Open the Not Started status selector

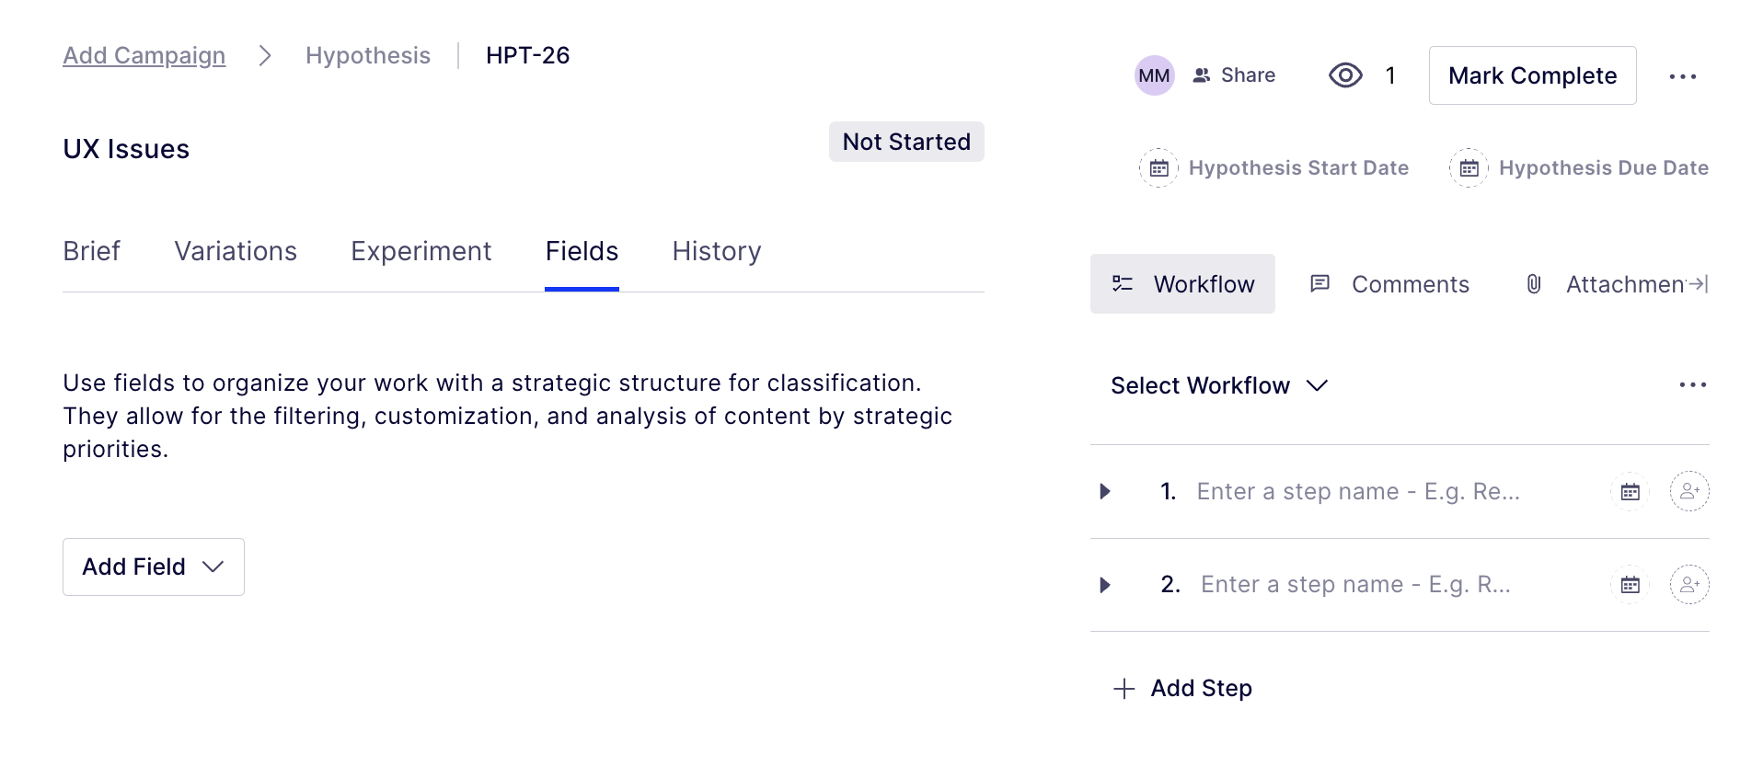906,142
